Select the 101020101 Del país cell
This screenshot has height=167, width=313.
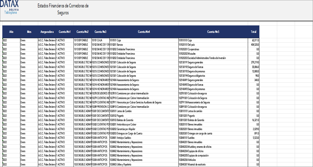[x=213, y=45]
